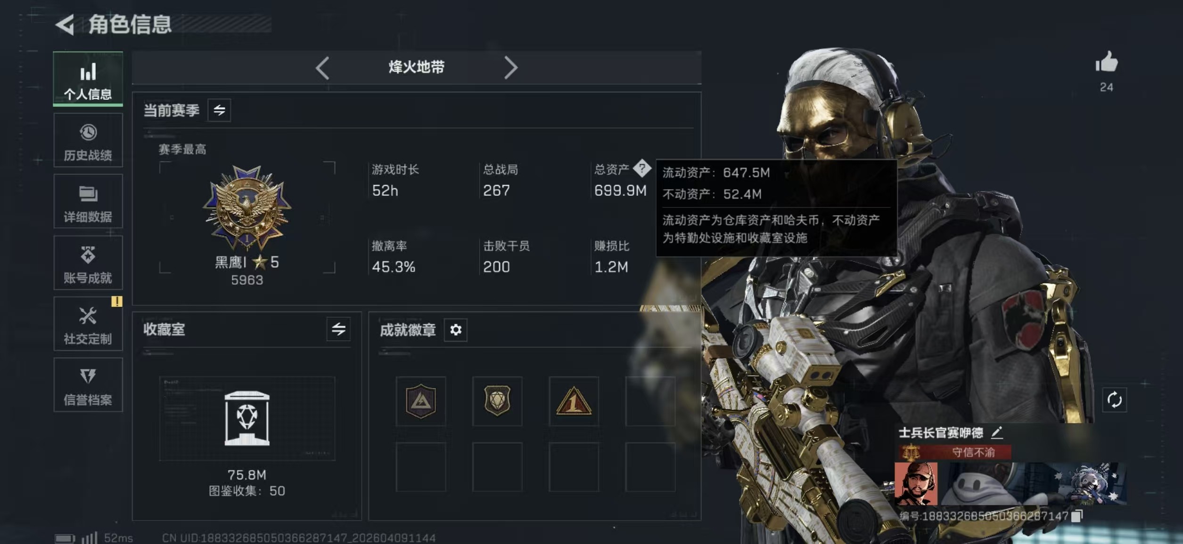Open the 成就徽章 gear settings
Image resolution: width=1183 pixels, height=544 pixels.
455,330
